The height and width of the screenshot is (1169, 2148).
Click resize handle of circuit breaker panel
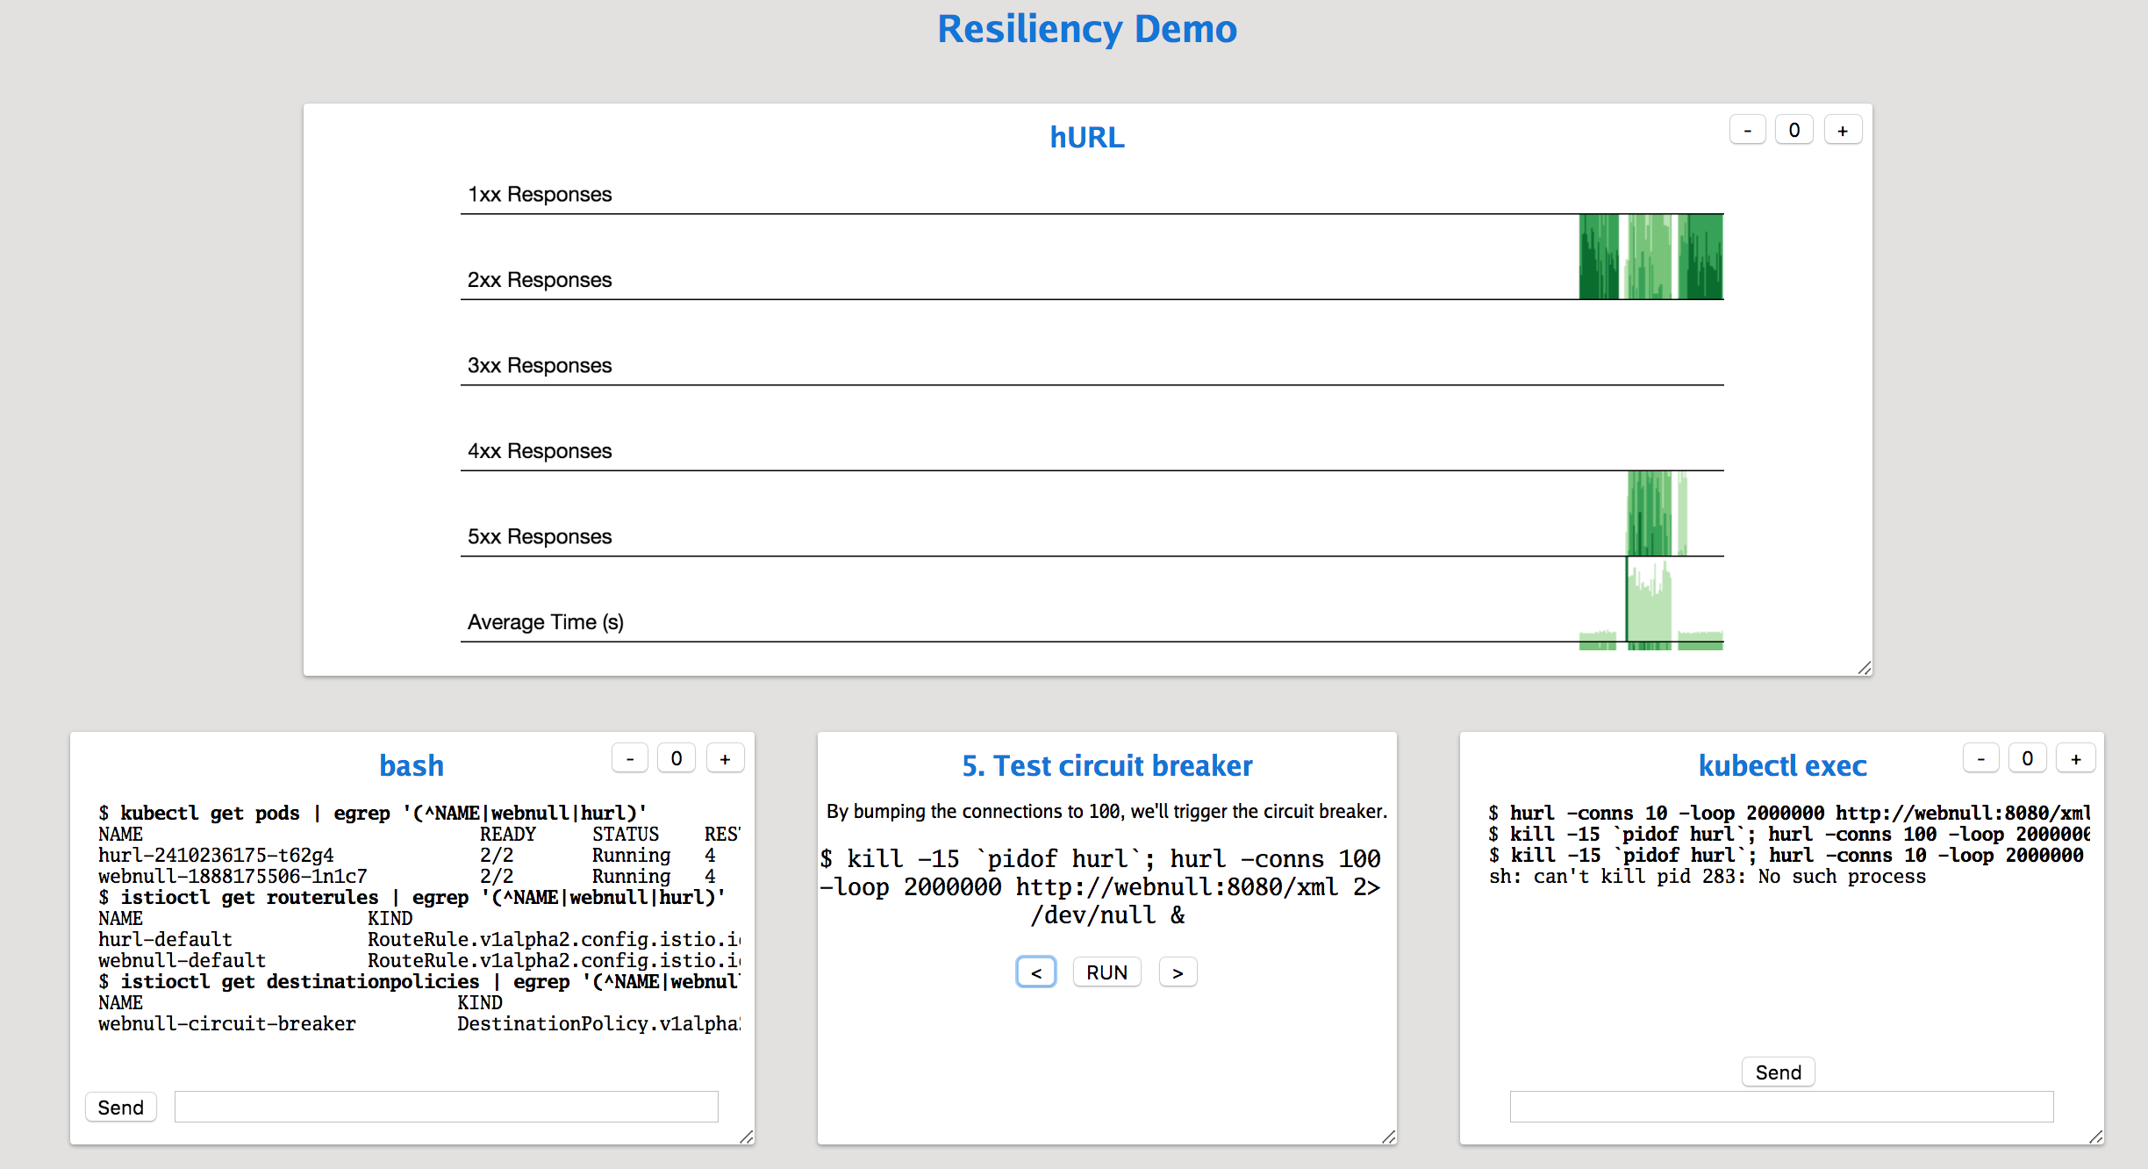pos(1389,1137)
